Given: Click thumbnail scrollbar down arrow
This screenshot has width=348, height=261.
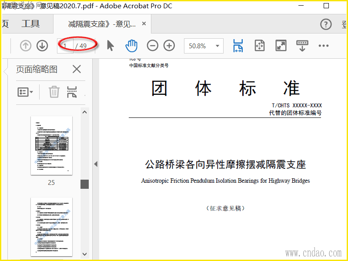Looking at the screenshot, I should coord(84,254).
